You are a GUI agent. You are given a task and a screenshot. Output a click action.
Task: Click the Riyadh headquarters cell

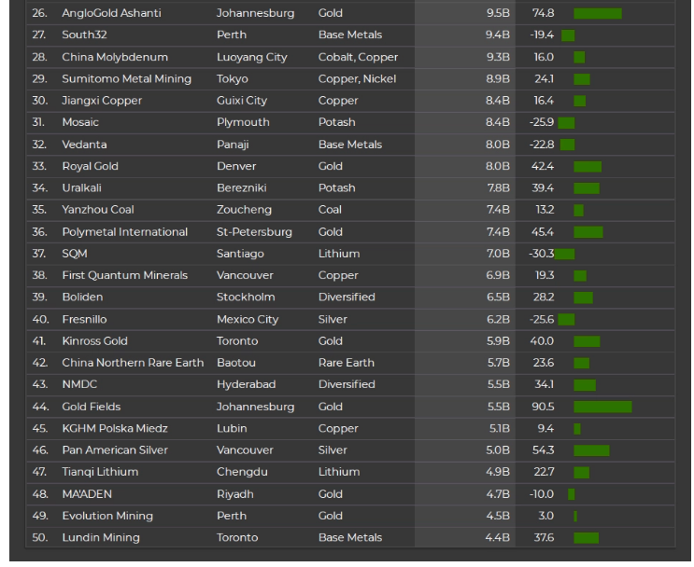pyautogui.click(x=235, y=494)
